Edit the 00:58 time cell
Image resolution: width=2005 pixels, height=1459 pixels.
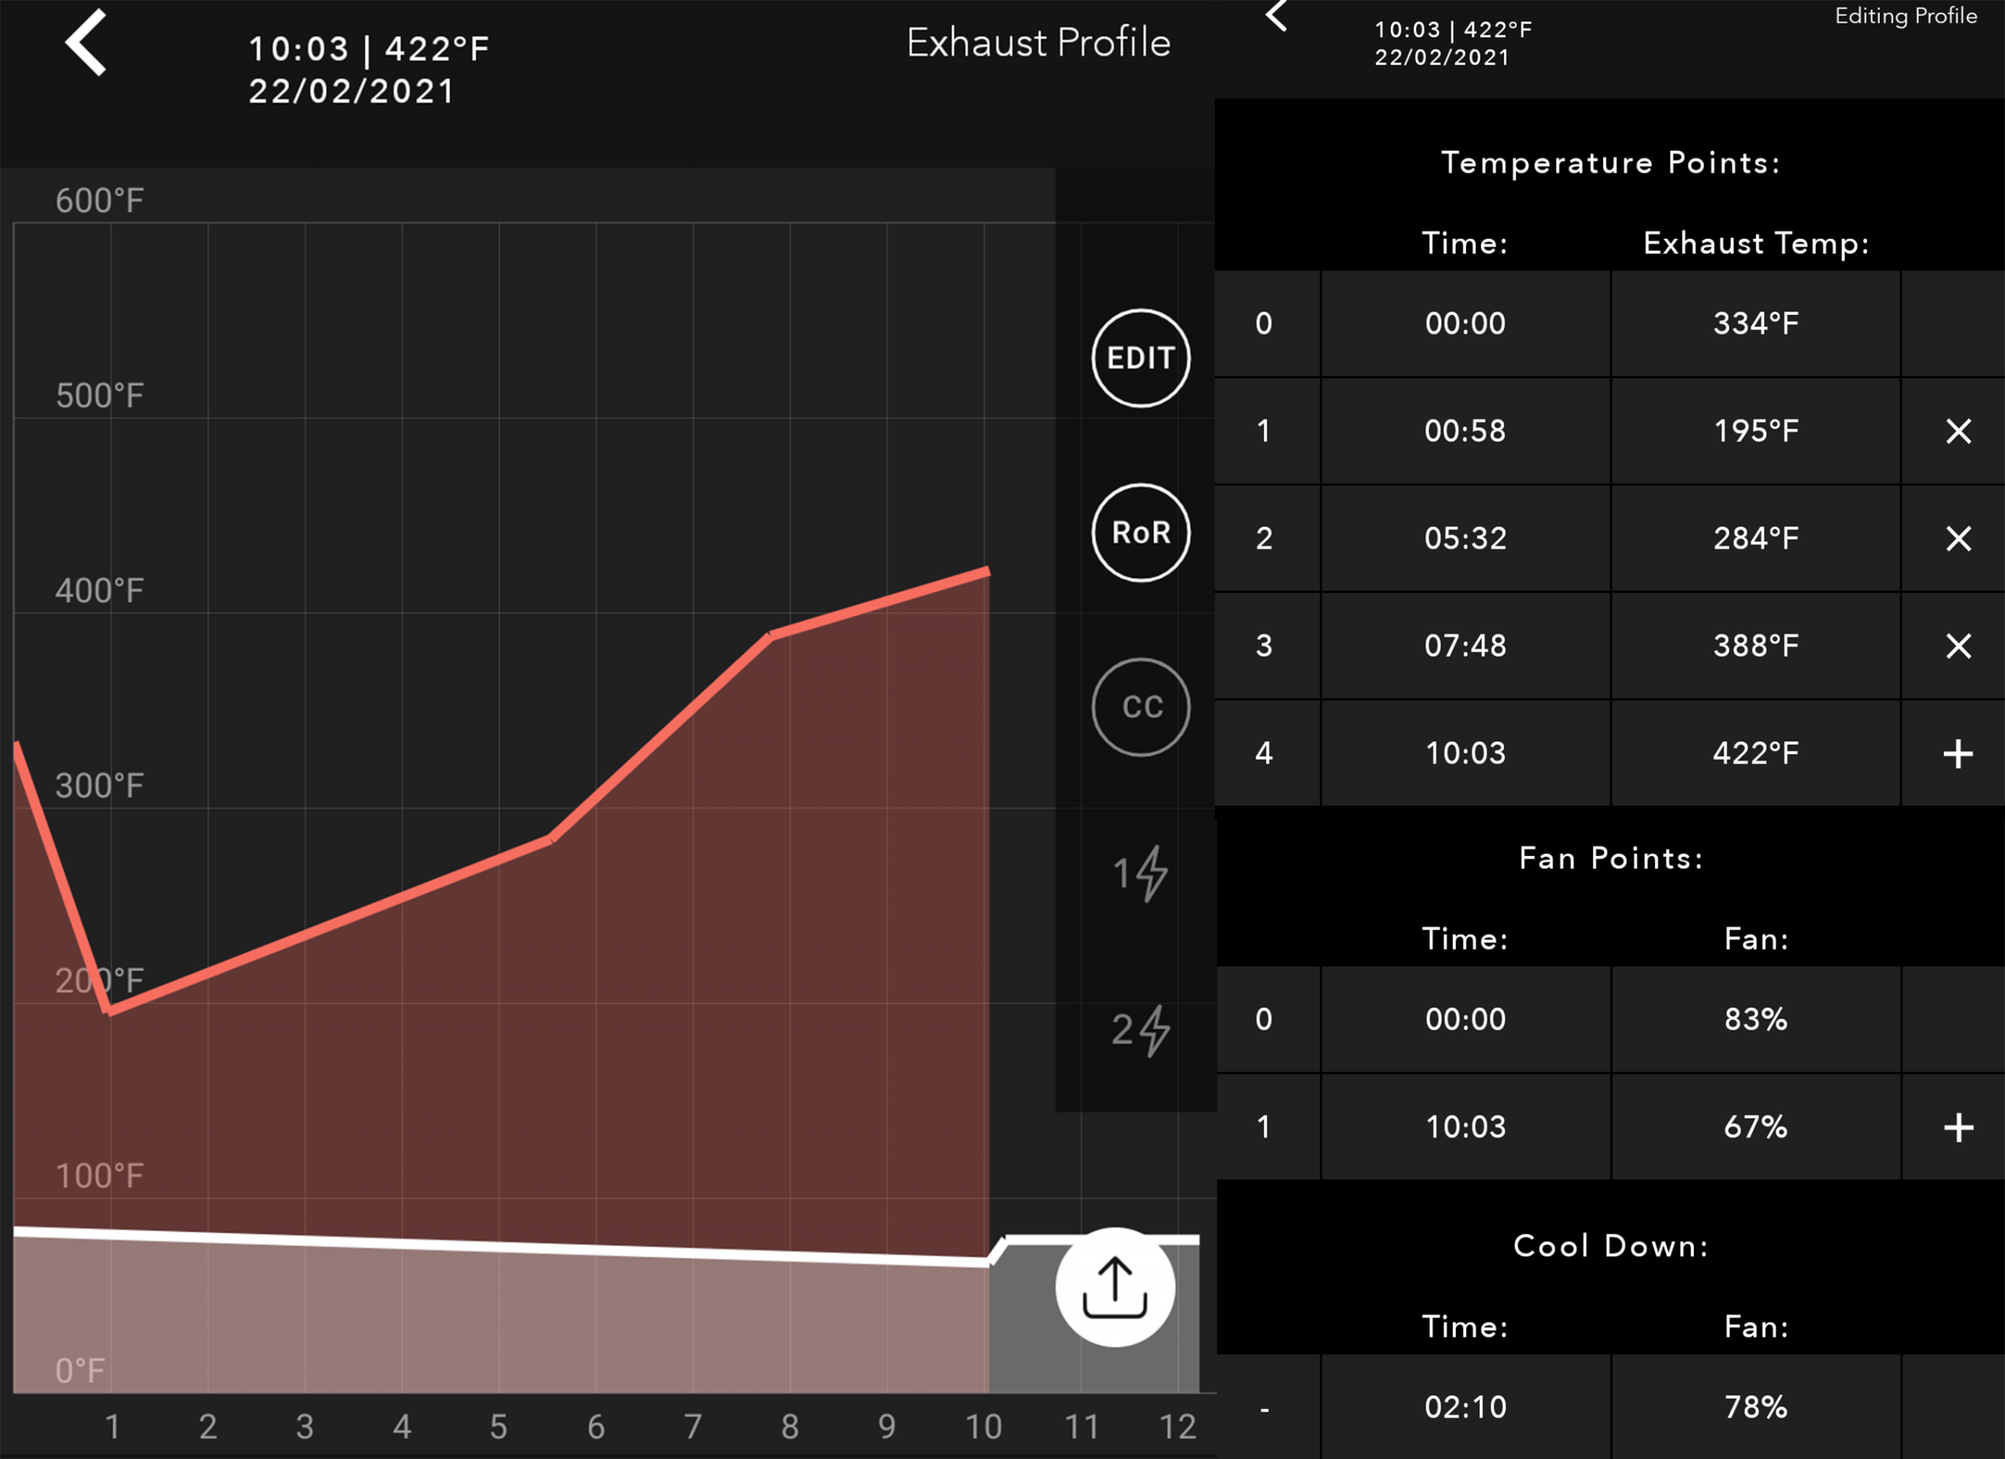click(x=1465, y=432)
